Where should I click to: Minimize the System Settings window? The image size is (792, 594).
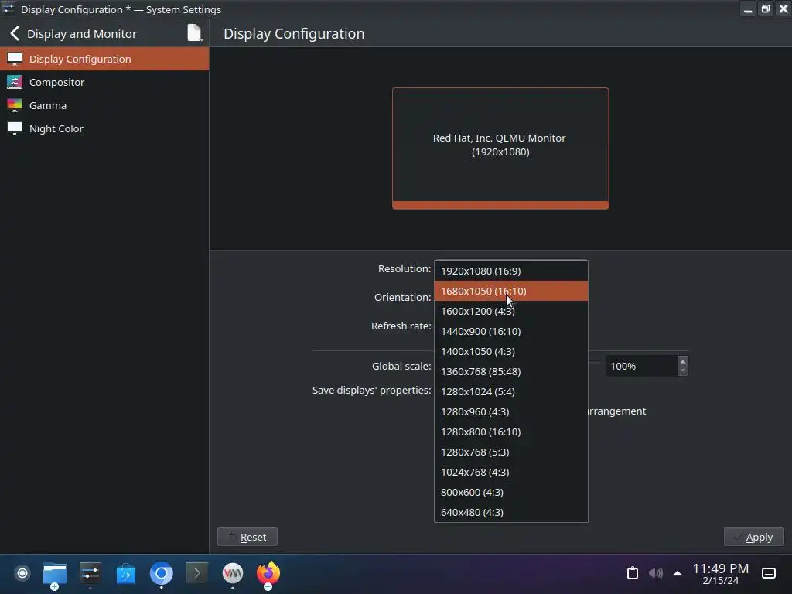point(748,9)
